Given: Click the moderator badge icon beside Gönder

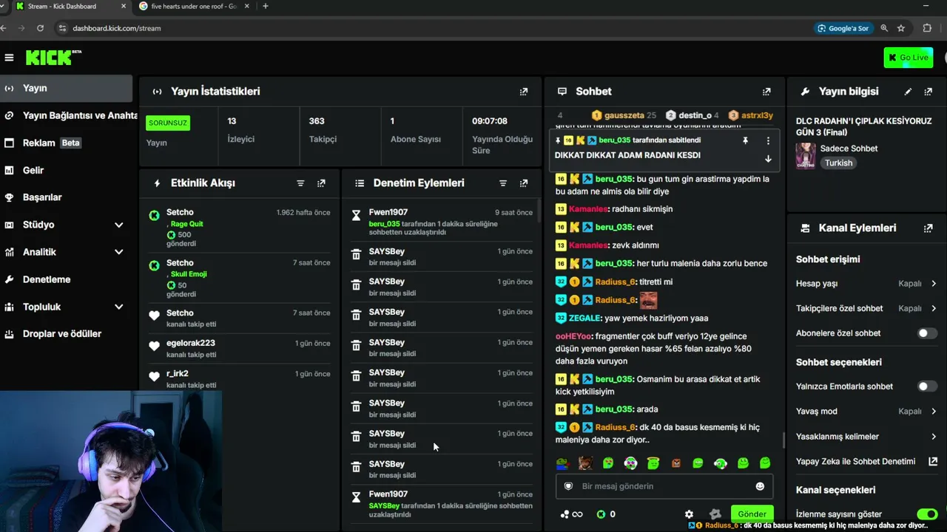Looking at the screenshot, I should pos(715,514).
